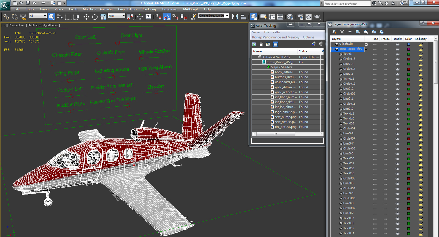439x237 pixels.
Task: Click the Align tool icon
Action: tap(244, 17)
